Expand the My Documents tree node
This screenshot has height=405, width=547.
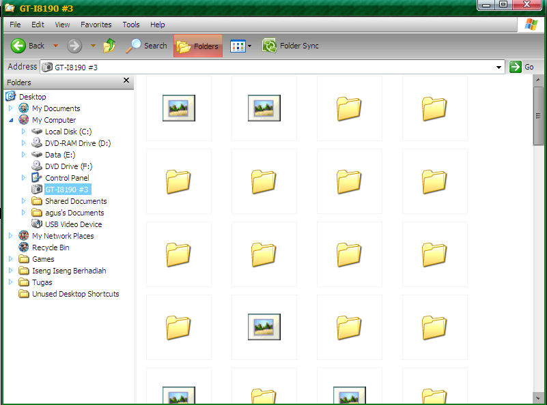(10, 108)
